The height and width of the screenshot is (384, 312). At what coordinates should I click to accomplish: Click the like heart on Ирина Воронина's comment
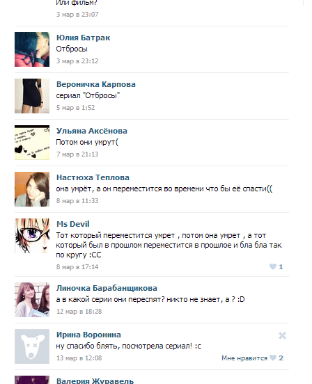(x=273, y=358)
